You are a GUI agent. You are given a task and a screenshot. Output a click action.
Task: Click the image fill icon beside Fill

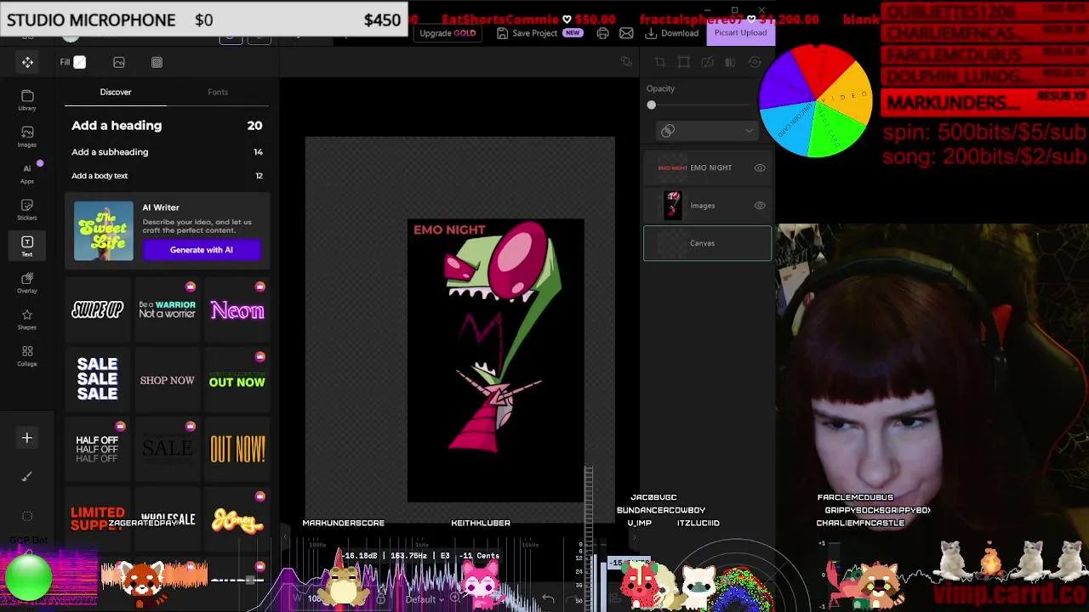click(119, 62)
